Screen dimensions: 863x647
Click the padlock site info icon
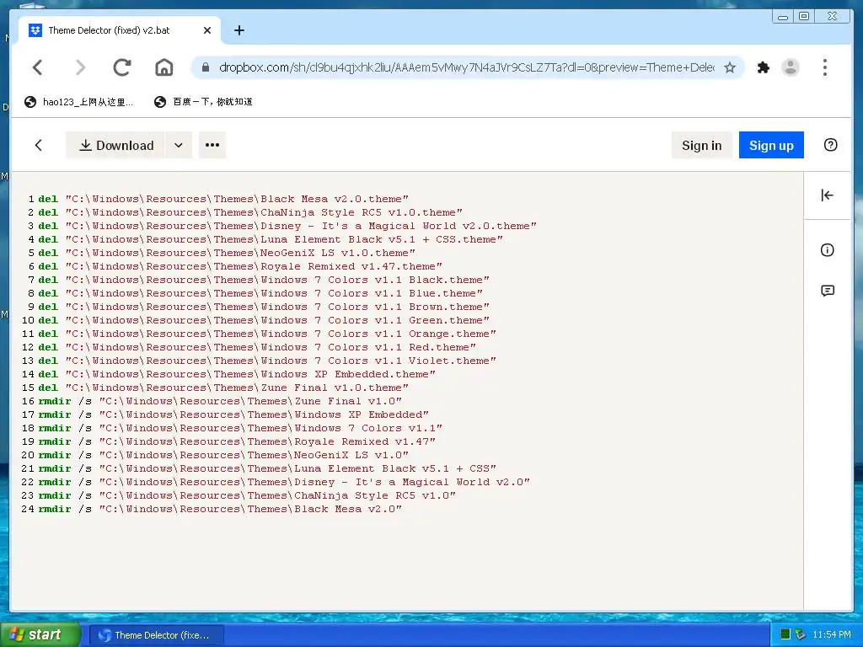(x=206, y=67)
